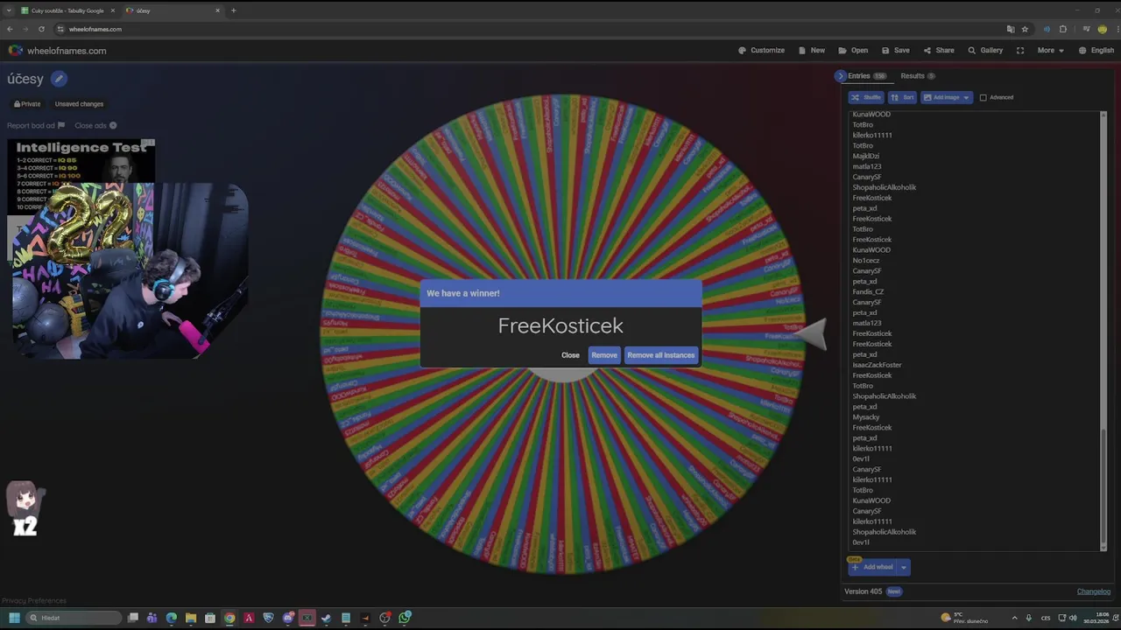
Task: Collapse the entries panel with chevron button
Action: point(841,76)
